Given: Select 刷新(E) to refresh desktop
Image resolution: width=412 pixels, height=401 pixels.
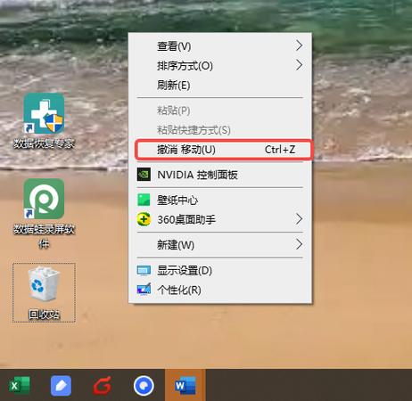Looking at the screenshot, I should 220,85.
